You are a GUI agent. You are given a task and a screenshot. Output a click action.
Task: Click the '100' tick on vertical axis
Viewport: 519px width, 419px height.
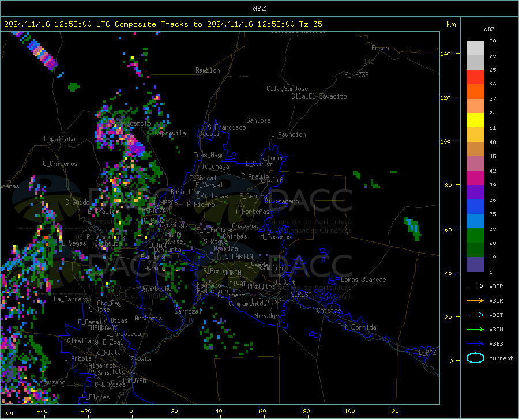pos(446,142)
